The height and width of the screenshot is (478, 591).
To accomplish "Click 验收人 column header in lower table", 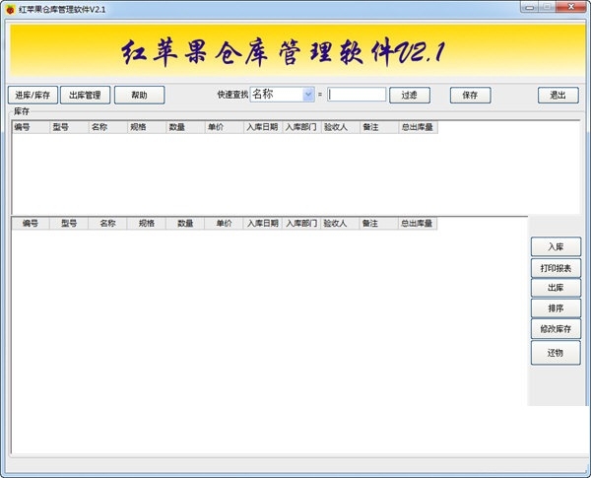I will coord(340,224).
